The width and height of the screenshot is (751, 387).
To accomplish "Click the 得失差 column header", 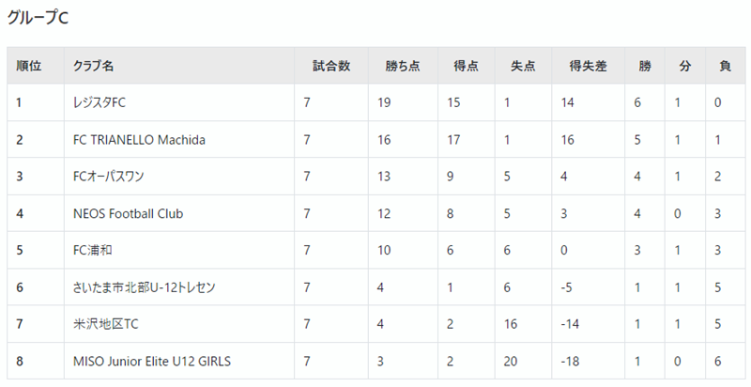I will pyautogui.click(x=589, y=66).
